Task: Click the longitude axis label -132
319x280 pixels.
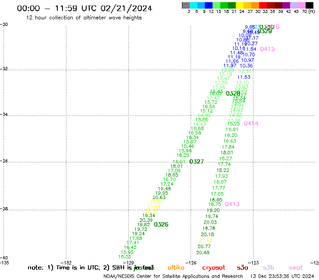Action: (66, 263)
